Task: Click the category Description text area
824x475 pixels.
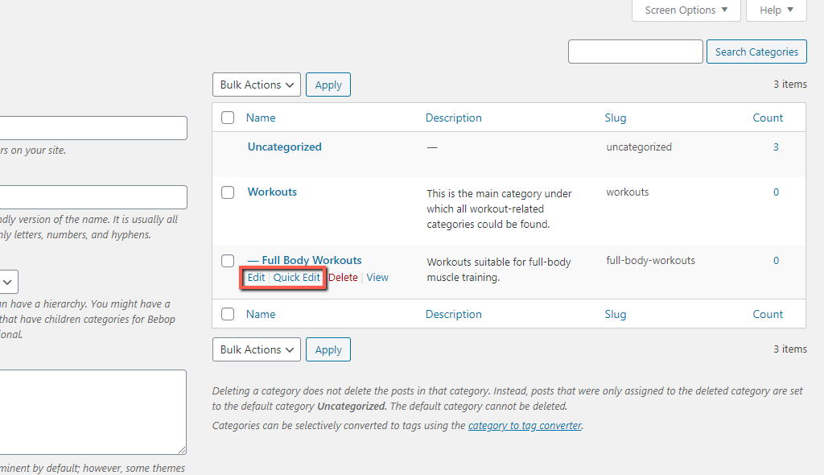Action: click(93, 412)
